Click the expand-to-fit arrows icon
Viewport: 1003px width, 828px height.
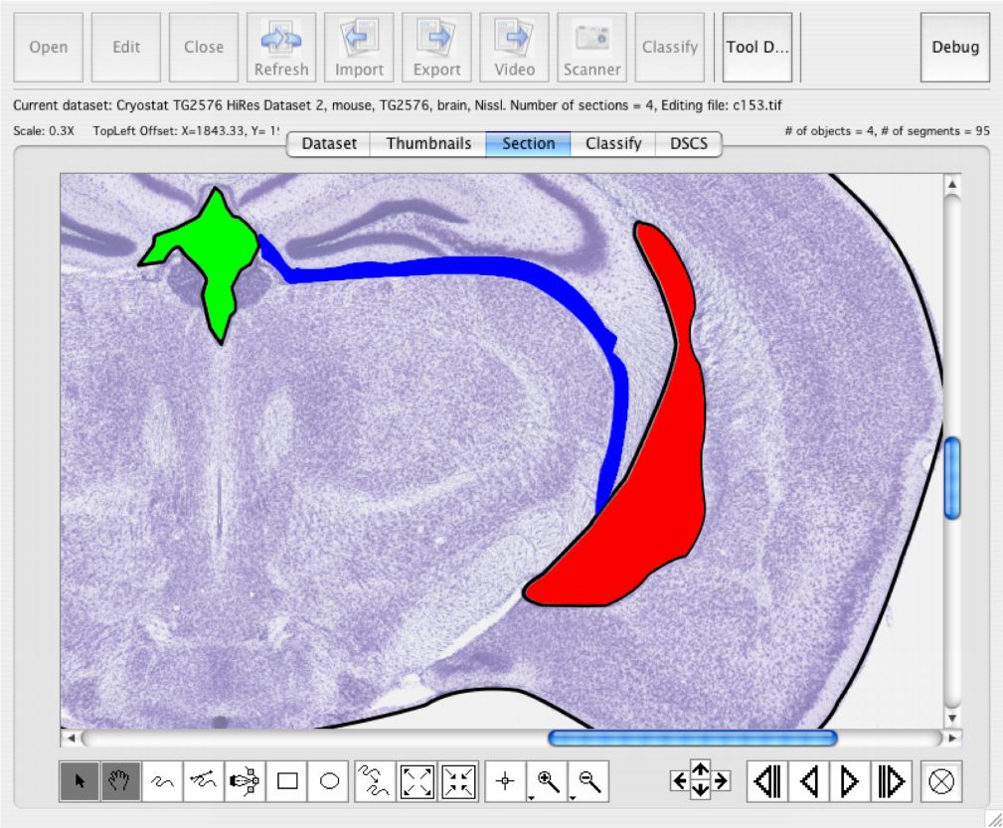(417, 782)
